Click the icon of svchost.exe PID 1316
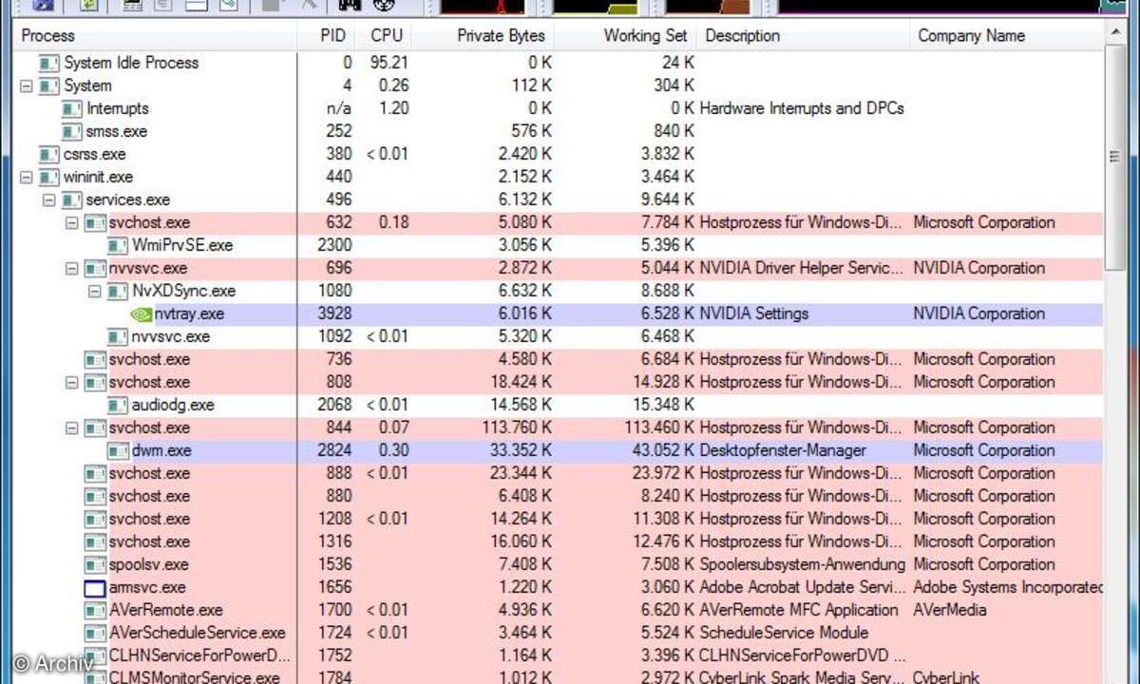1140x684 pixels. (x=95, y=541)
